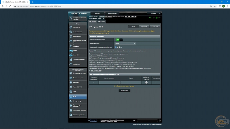Switch to VPN сервер tab
This screenshot has height=129, width=230.
coord(92,22)
